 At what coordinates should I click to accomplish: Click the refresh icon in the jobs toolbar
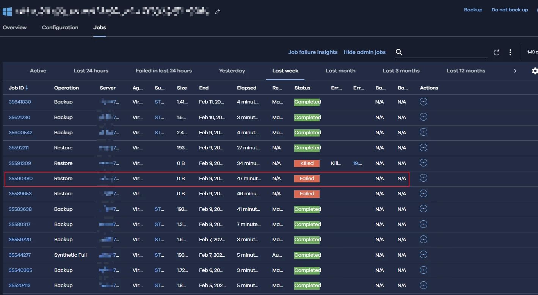496,52
